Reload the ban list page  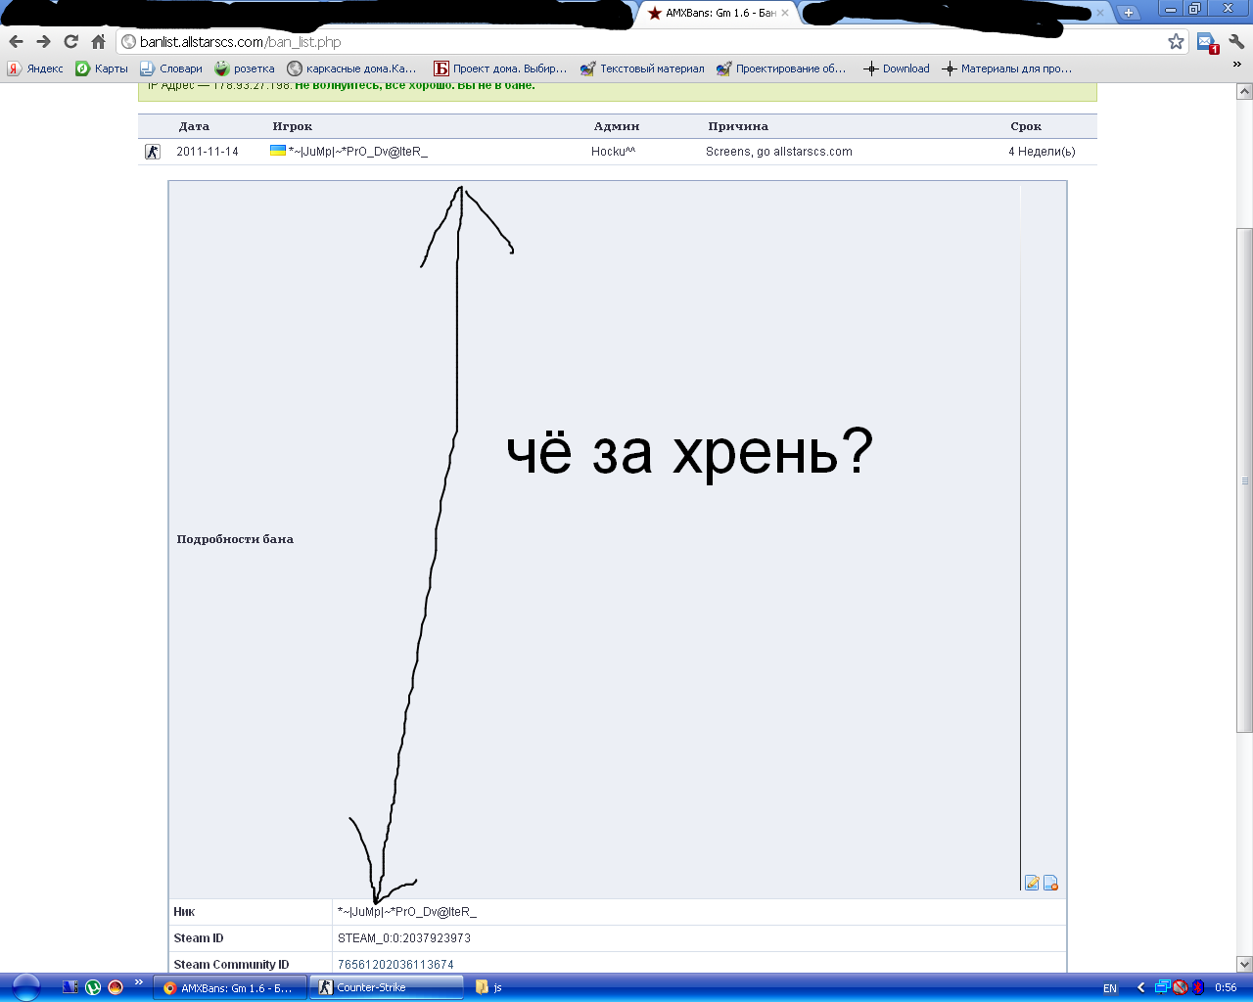(x=70, y=41)
